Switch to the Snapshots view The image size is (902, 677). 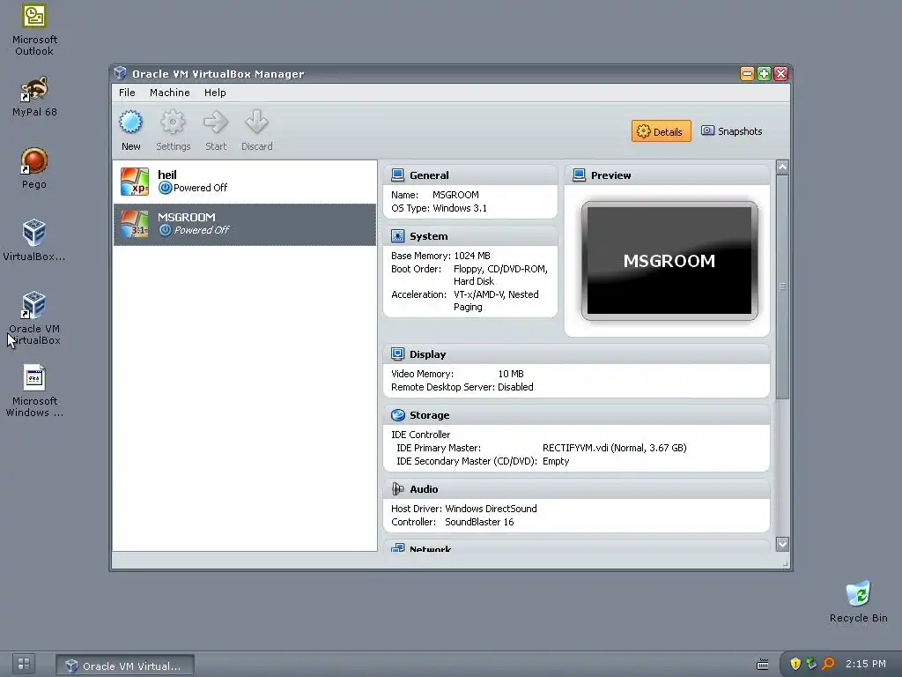732,131
